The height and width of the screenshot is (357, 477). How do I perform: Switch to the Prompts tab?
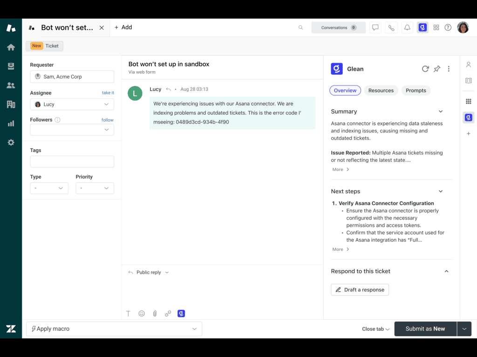point(416,91)
